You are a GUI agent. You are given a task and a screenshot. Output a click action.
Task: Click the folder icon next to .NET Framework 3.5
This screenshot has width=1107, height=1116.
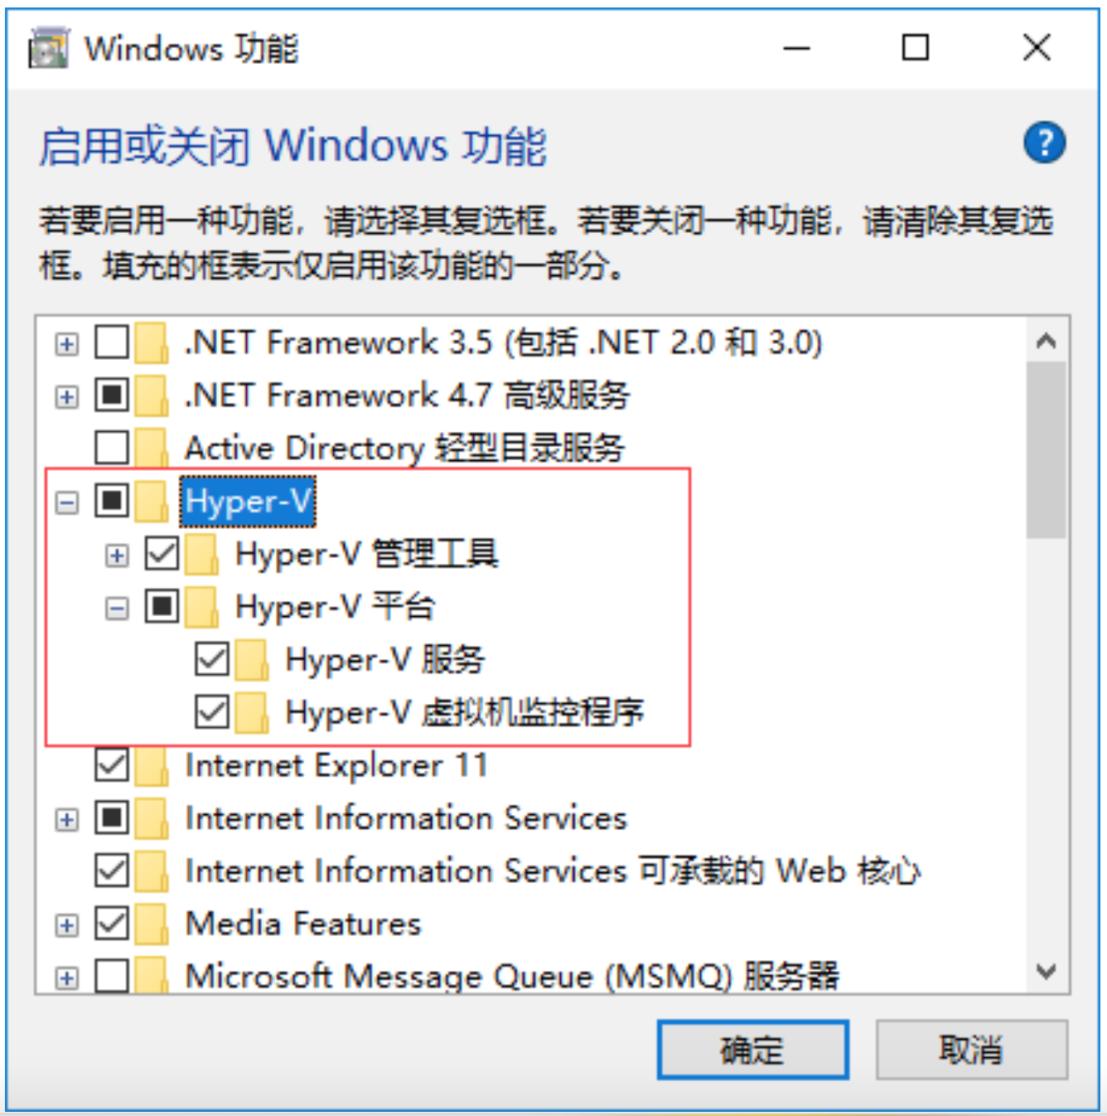153,342
